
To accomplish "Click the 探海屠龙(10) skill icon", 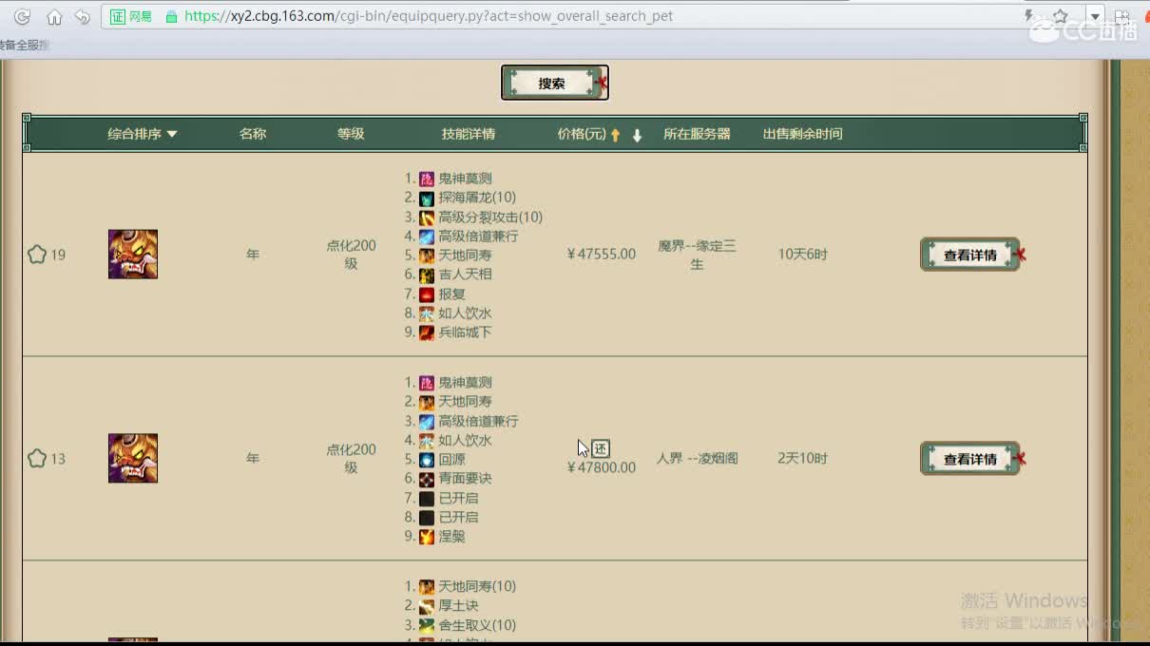I will click(x=427, y=198).
